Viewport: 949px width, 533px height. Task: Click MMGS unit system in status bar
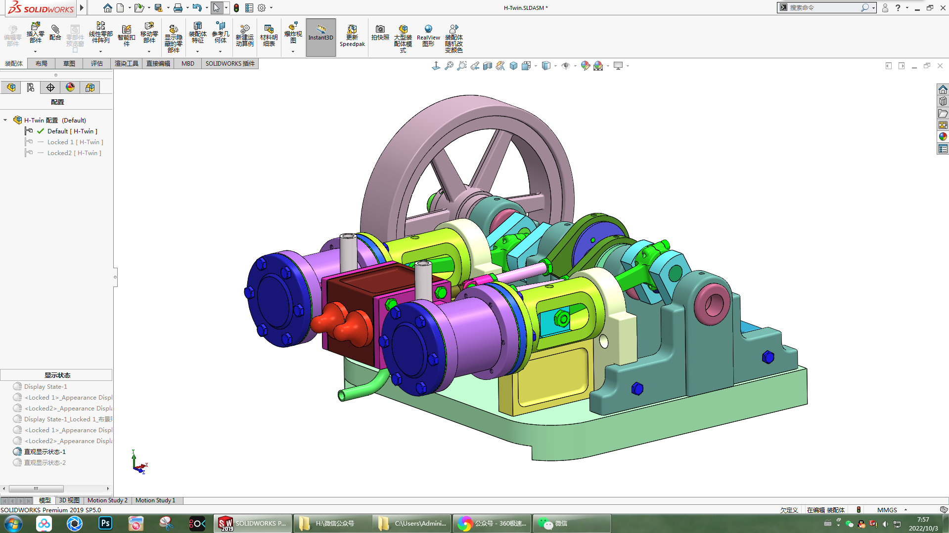(x=887, y=510)
